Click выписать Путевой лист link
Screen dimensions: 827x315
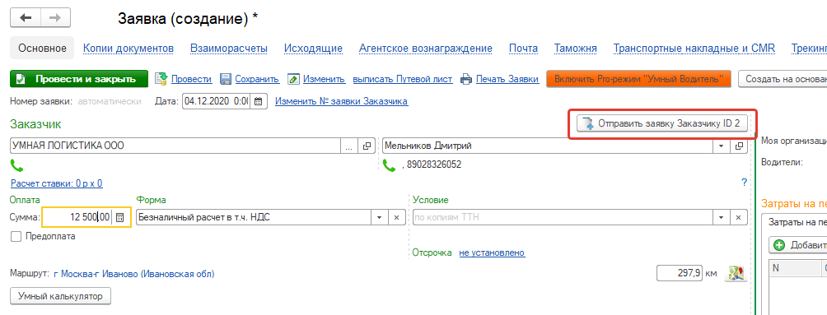(x=403, y=80)
